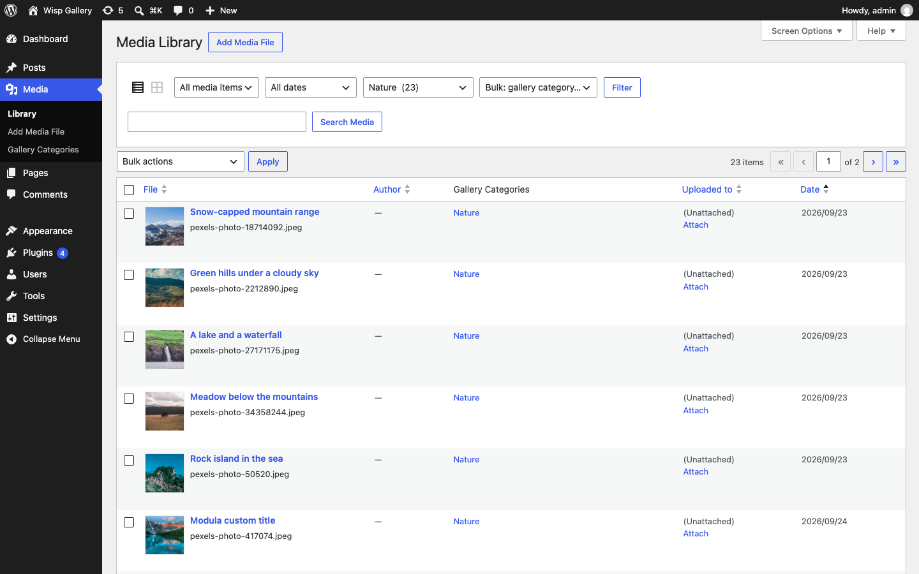Select Meadow below the mountains checkbox
The width and height of the screenshot is (919, 574).
click(x=129, y=399)
